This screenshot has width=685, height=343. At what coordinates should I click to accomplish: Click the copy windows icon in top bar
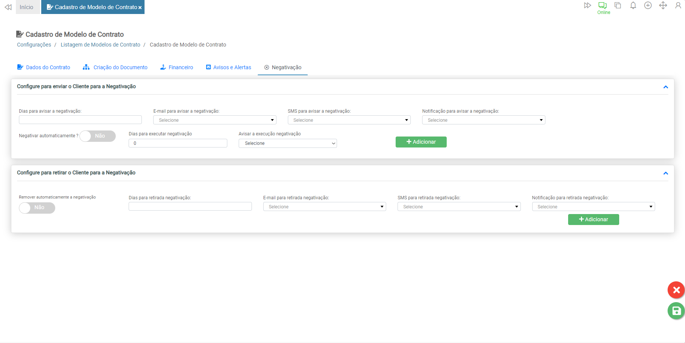[618, 6]
